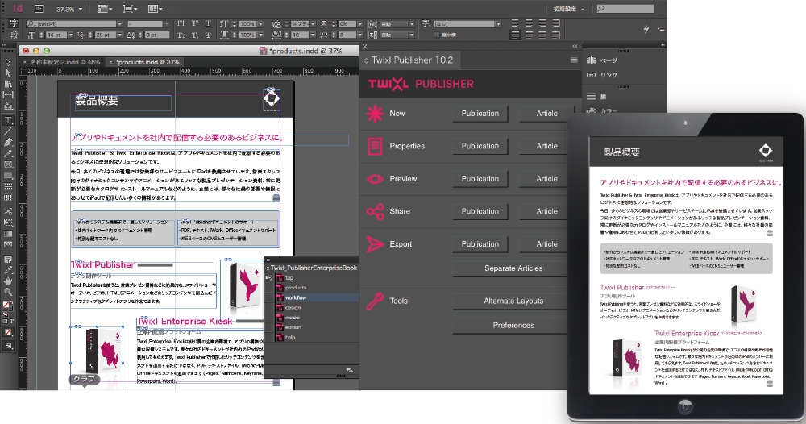Select the Pen tool
The width and height of the screenshot is (806, 424).
click(x=8, y=143)
